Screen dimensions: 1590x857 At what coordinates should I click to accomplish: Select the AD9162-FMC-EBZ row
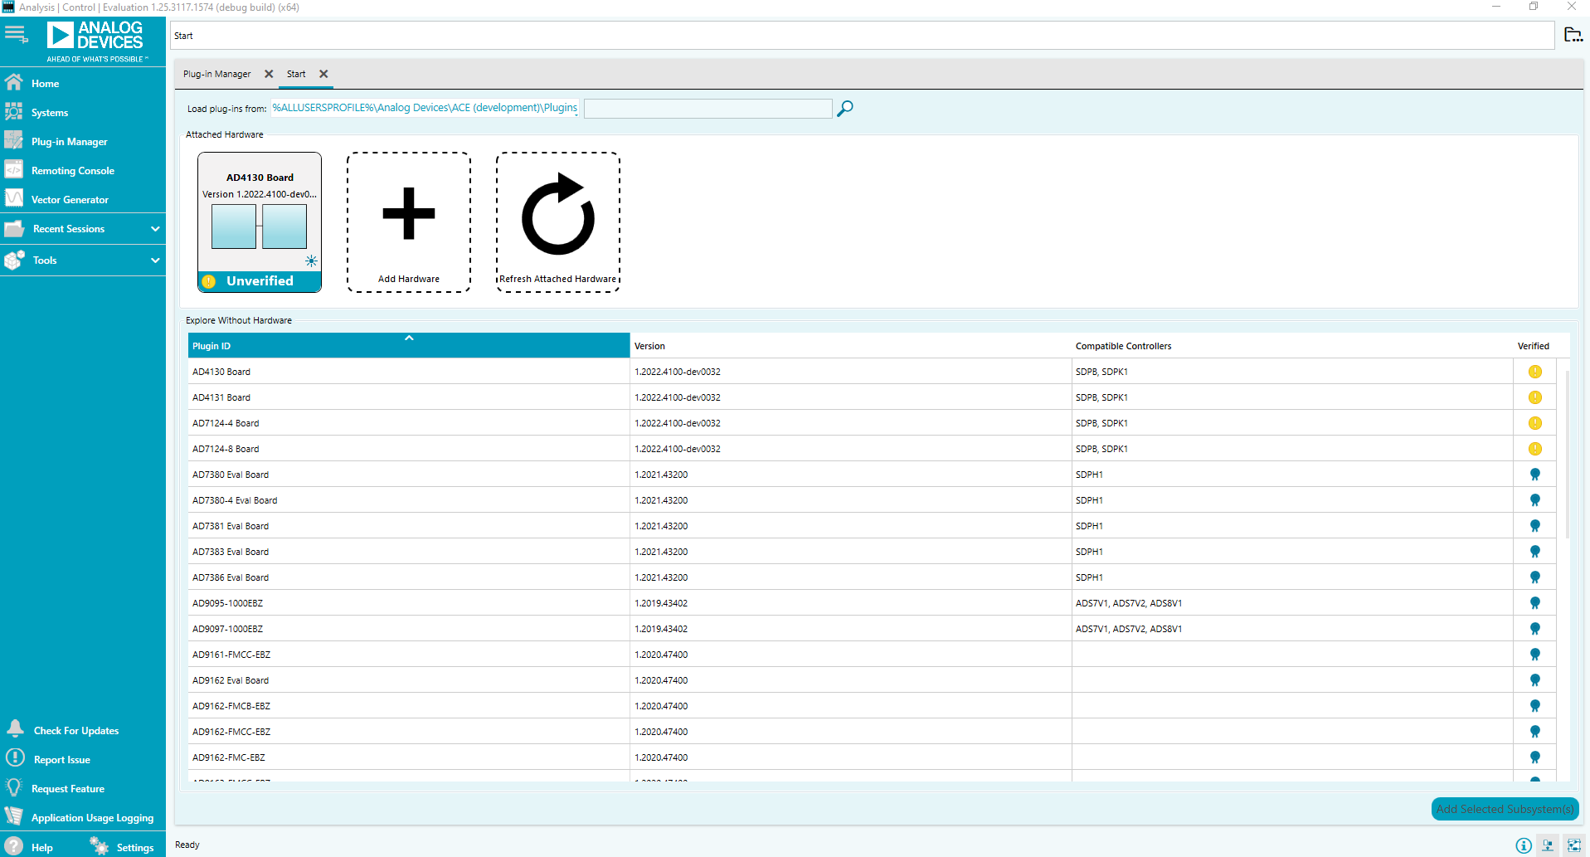click(872, 757)
